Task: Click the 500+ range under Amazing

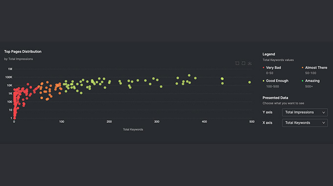Action: click(x=309, y=87)
